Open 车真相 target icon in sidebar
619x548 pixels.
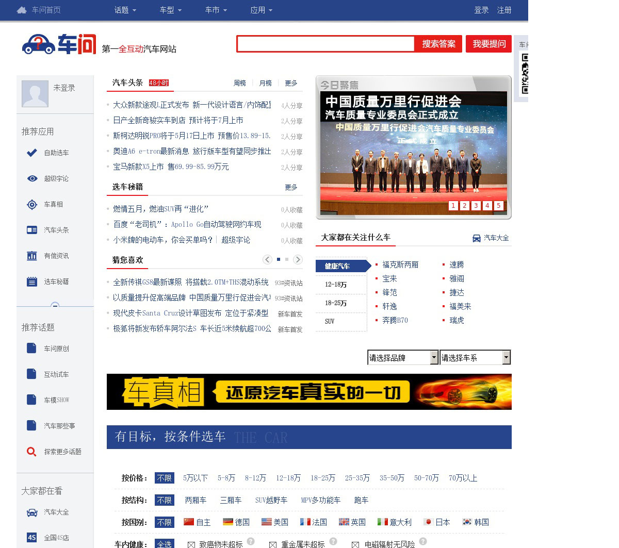32,204
